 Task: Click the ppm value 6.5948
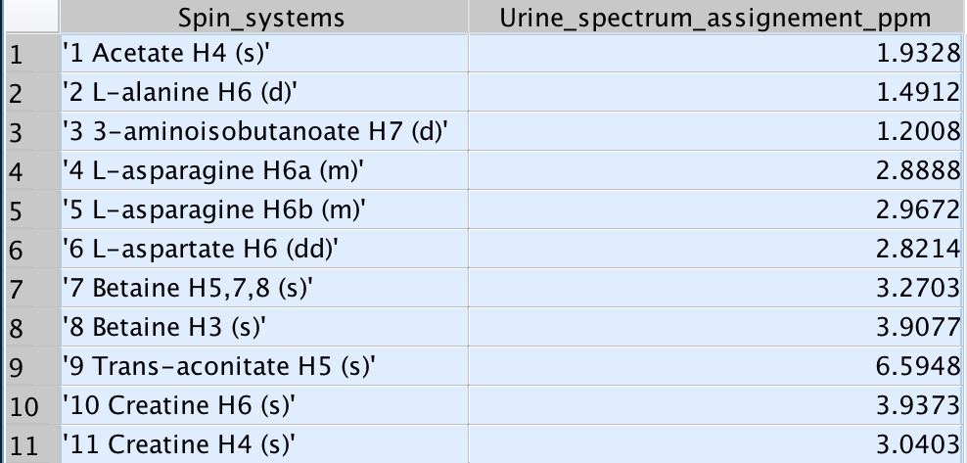(918, 365)
